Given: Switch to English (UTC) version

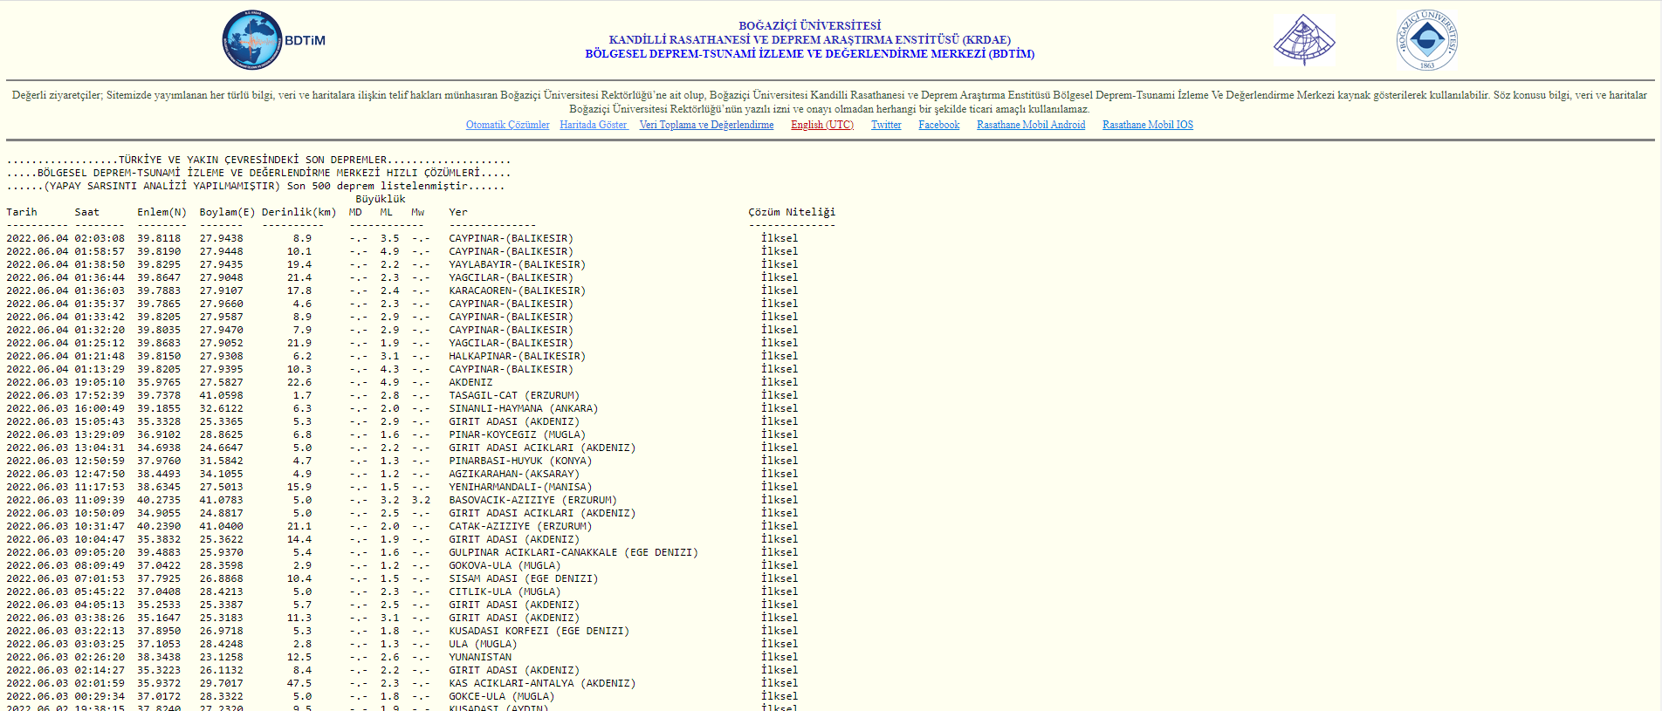Looking at the screenshot, I should click(x=821, y=125).
